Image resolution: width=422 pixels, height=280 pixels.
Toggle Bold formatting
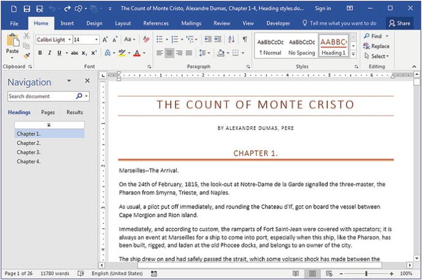(40, 53)
